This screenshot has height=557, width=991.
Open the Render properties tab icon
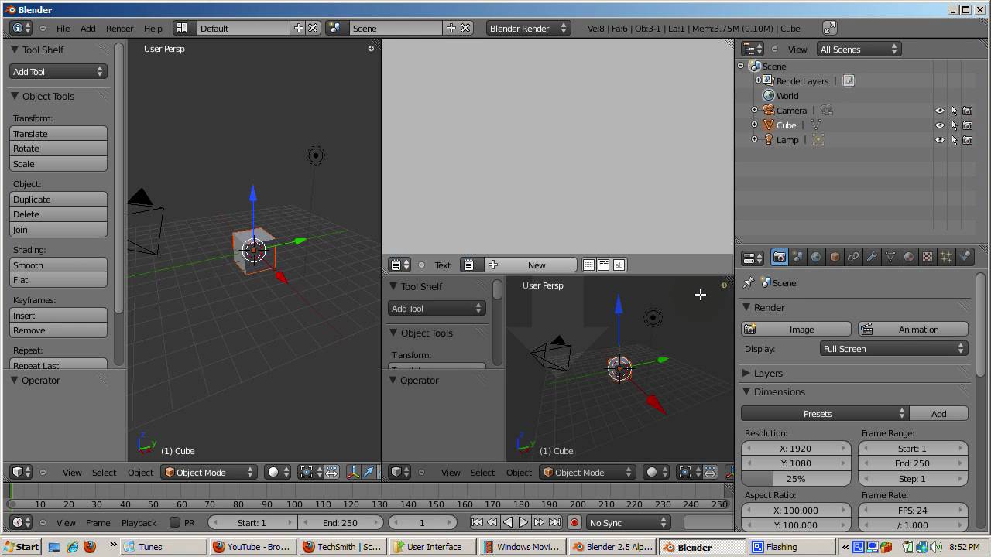pos(779,258)
